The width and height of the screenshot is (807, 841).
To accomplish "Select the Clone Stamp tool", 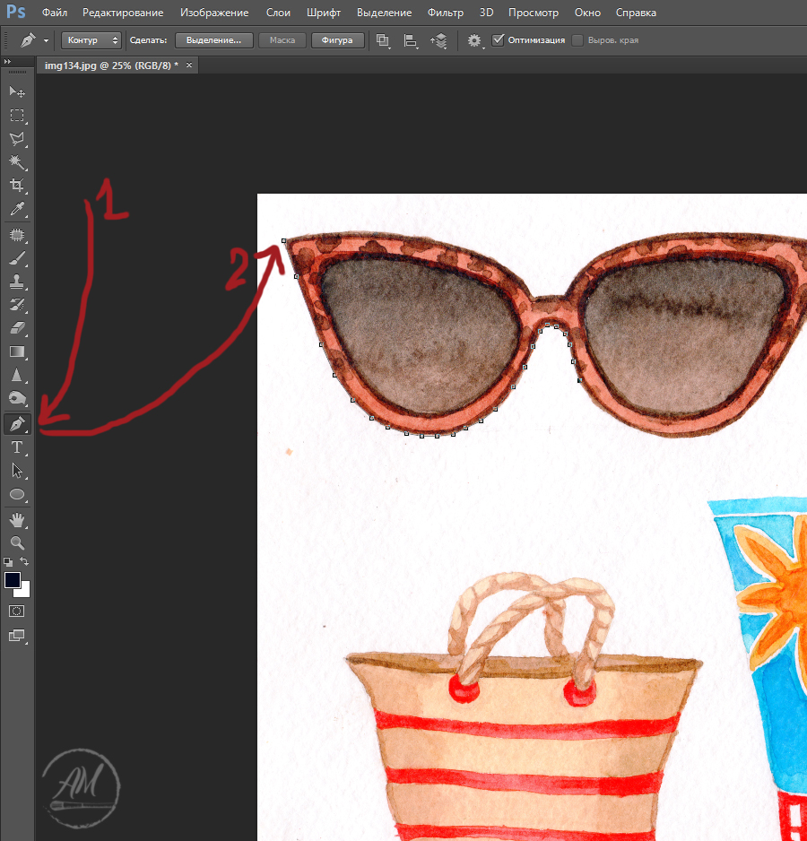I will click(x=16, y=282).
